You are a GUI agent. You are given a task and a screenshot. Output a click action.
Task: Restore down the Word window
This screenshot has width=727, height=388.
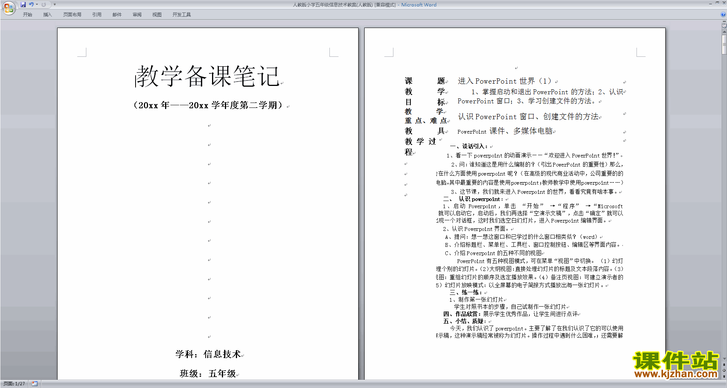pos(717,3)
